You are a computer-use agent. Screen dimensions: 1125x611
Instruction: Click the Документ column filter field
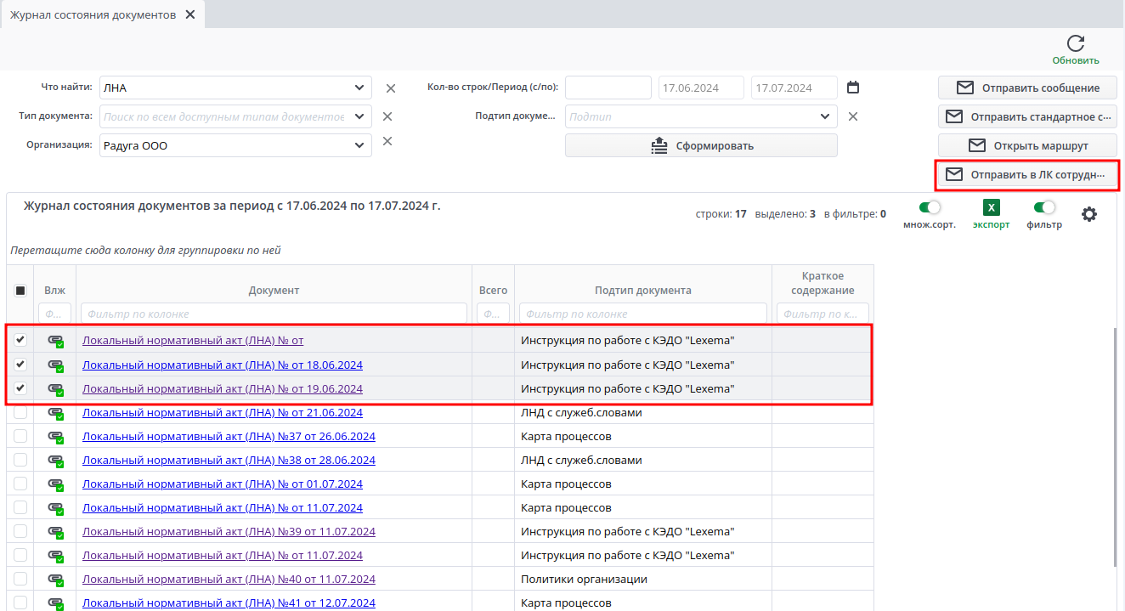[x=274, y=314]
